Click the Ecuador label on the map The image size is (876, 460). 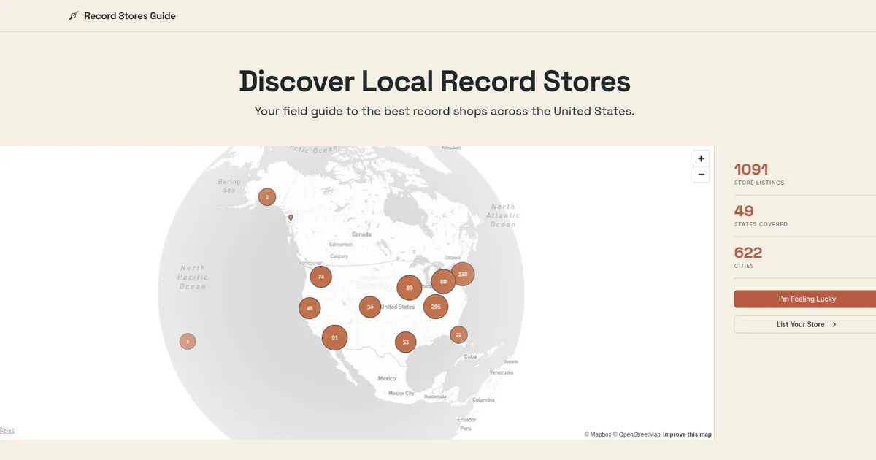[x=466, y=420]
